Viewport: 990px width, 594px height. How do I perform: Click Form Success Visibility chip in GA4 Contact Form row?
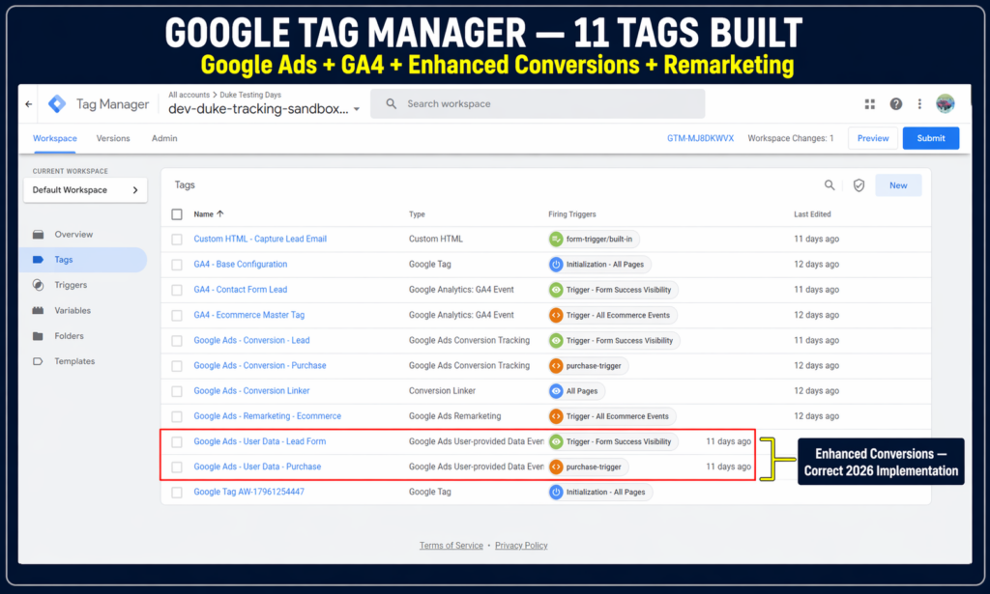tap(613, 290)
